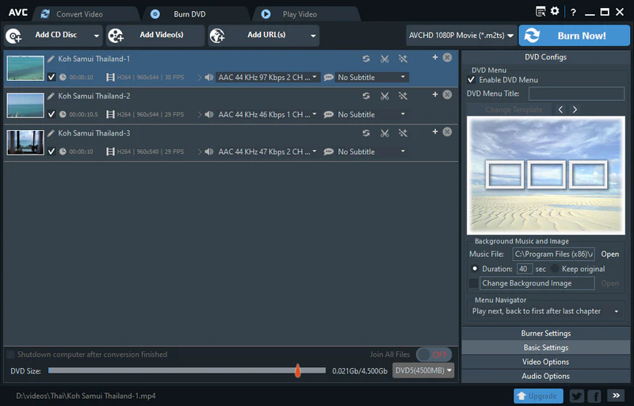Toggle the Join All Files switch
Screen dimensions: 634x406
(433, 354)
